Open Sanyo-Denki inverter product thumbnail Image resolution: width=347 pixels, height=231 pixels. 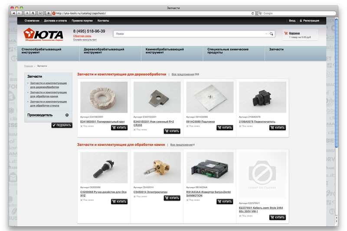pos(210,167)
